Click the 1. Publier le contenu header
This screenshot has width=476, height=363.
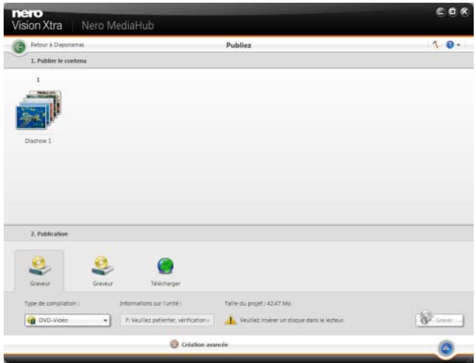58,61
